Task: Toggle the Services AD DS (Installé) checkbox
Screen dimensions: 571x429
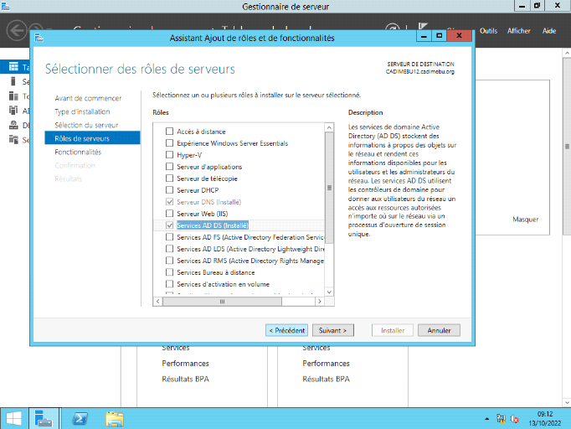Action: click(169, 225)
